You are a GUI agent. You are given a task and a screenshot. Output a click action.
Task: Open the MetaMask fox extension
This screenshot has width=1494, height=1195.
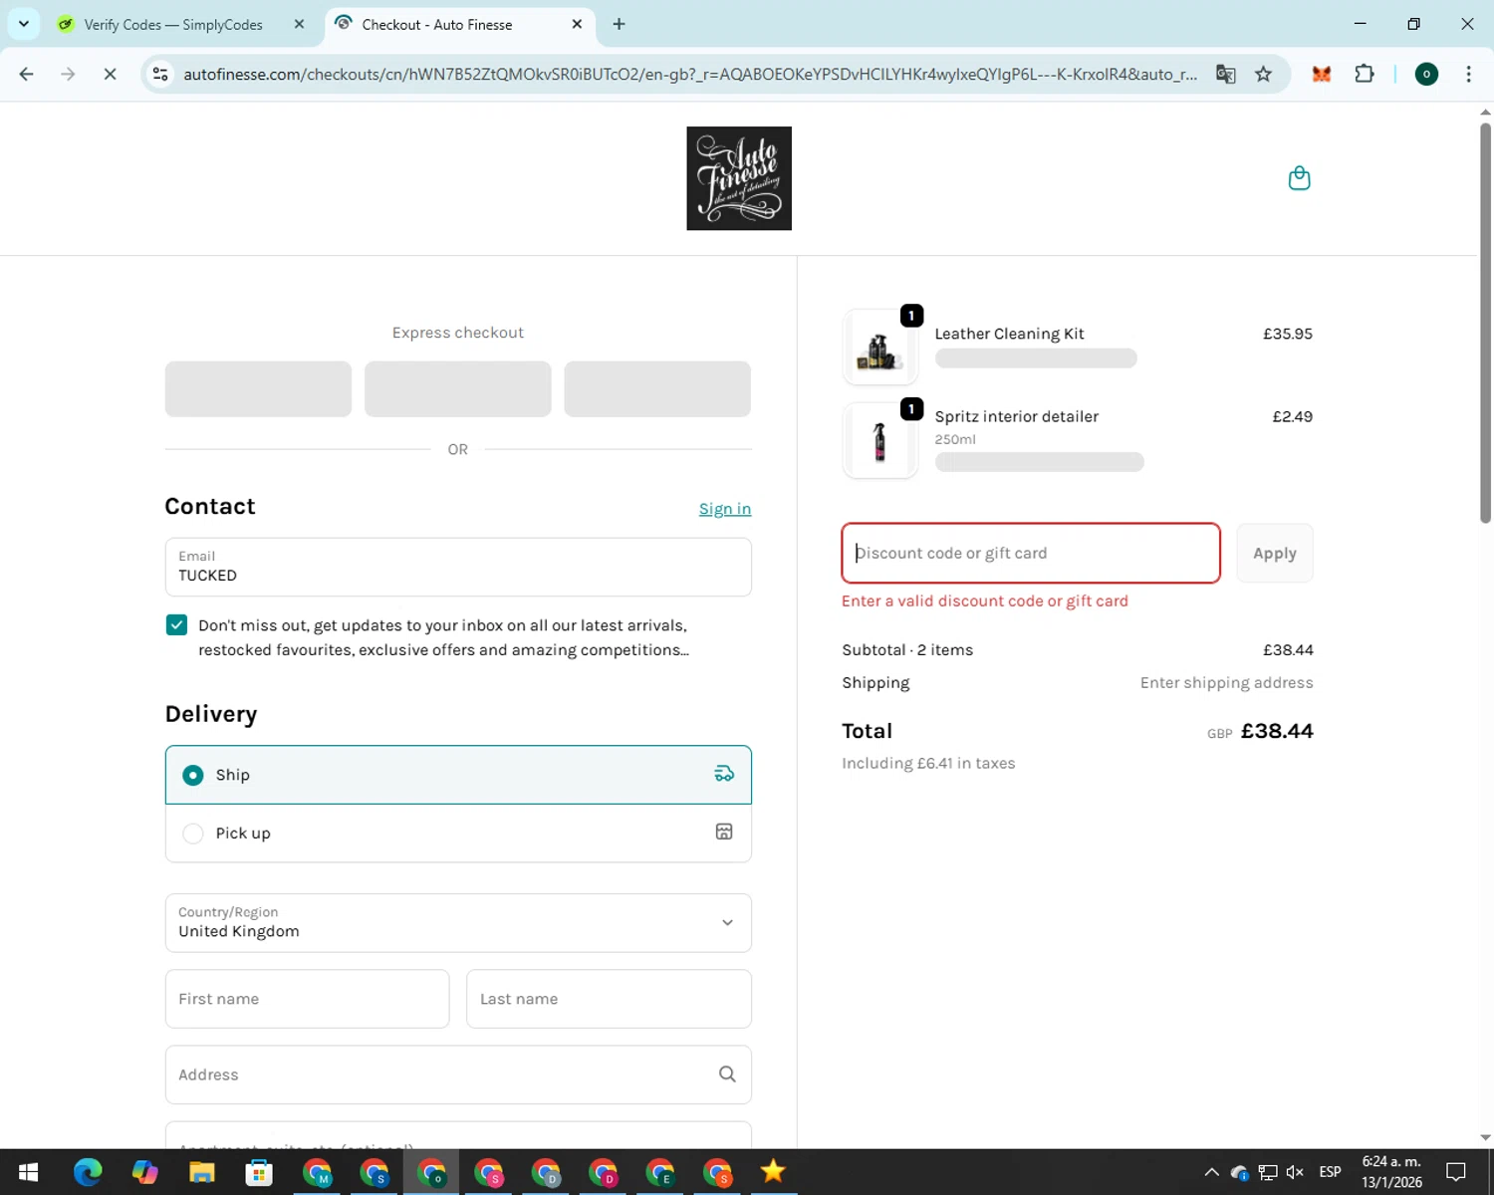(x=1322, y=74)
